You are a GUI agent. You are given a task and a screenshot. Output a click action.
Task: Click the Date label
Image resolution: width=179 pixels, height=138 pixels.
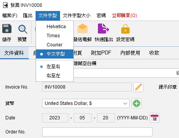(10, 118)
